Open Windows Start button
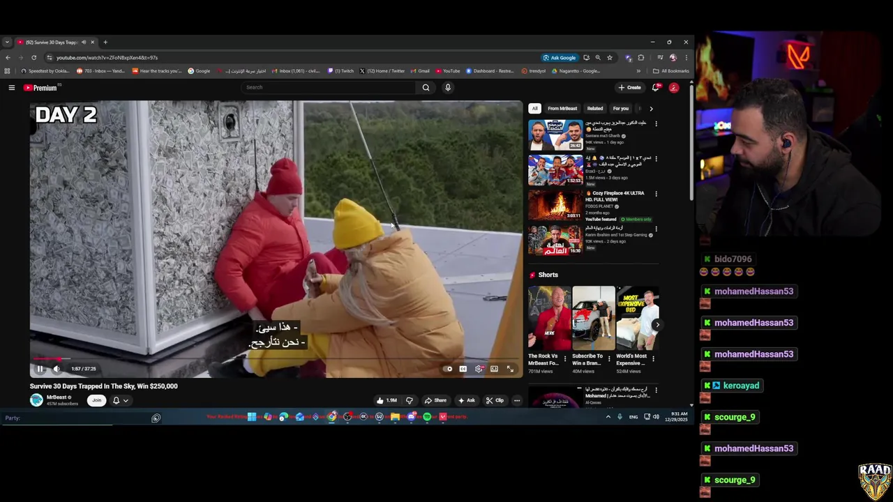893x502 pixels. click(252, 417)
